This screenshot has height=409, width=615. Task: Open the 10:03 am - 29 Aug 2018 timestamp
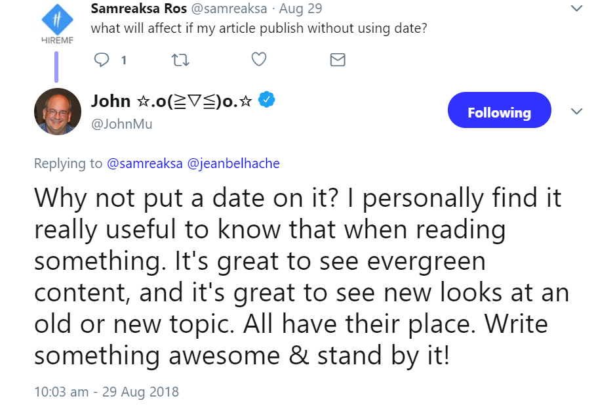pyautogui.click(x=106, y=392)
